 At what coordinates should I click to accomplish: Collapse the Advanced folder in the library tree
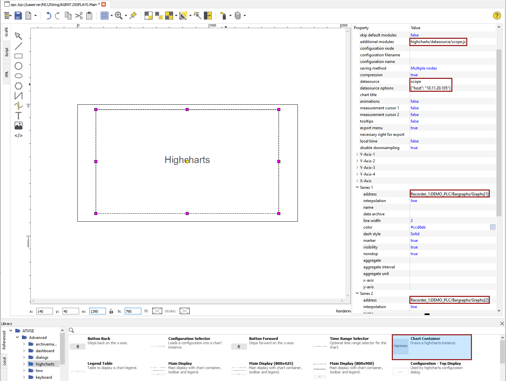pyautogui.click(x=17, y=337)
